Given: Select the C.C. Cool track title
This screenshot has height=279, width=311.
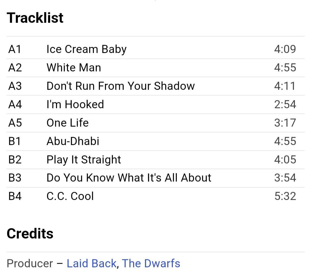Looking at the screenshot, I should click(x=70, y=196).
